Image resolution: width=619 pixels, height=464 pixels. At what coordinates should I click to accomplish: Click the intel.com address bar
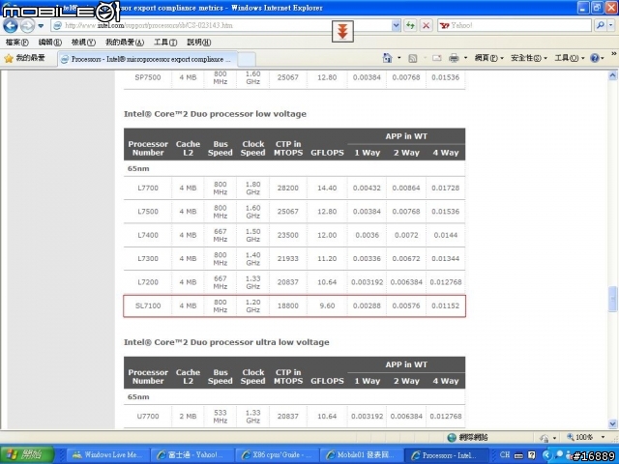tap(221, 26)
